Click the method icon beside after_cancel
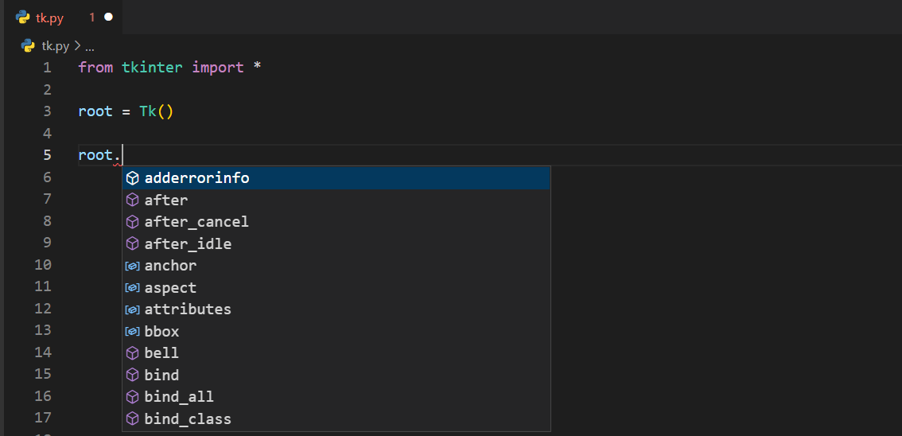Image resolution: width=902 pixels, height=436 pixels. [x=133, y=222]
